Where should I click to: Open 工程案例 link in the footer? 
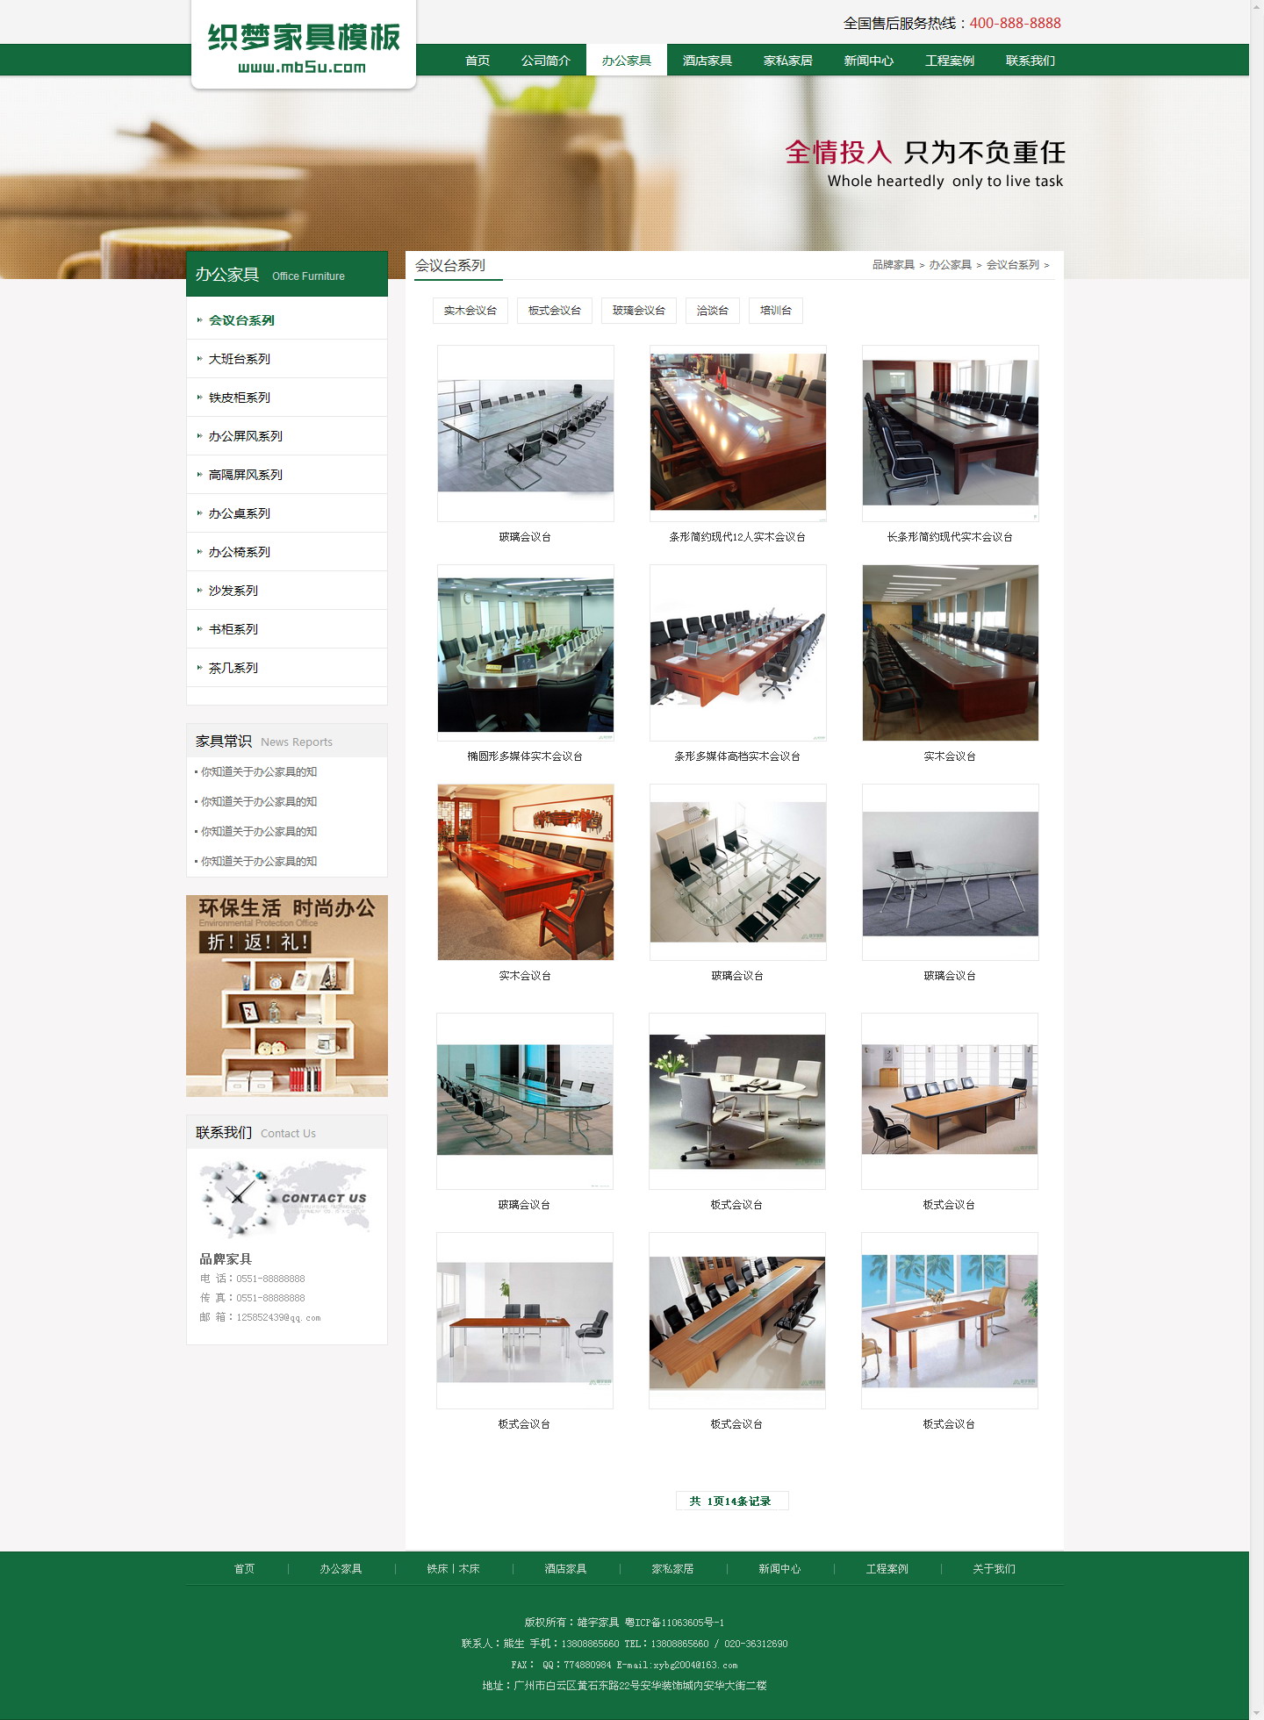click(887, 1569)
